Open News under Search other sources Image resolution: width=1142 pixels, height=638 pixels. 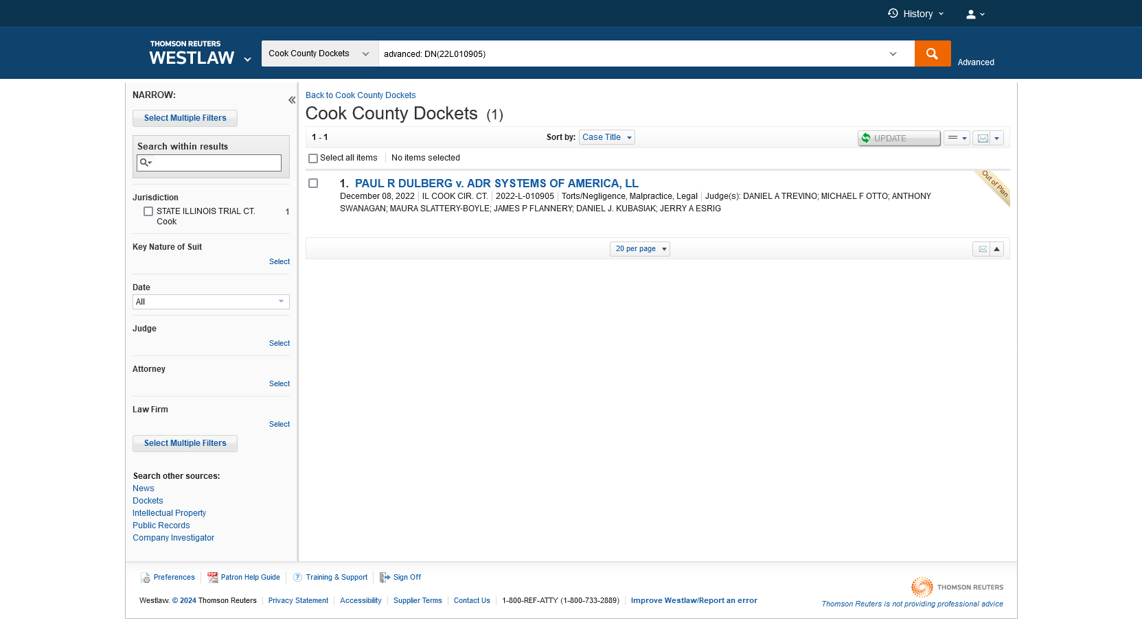(144, 488)
